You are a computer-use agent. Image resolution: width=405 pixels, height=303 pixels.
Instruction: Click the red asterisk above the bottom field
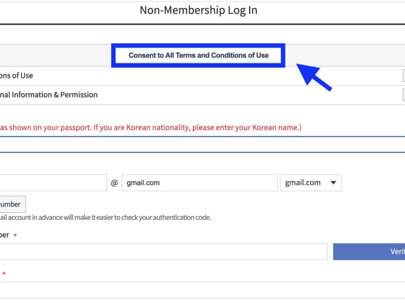click(4, 274)
